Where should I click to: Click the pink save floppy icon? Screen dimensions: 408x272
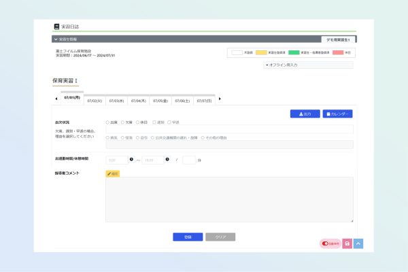point(347,243)
